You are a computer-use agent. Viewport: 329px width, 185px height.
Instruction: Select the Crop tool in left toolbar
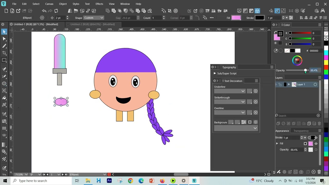[4, 53]
